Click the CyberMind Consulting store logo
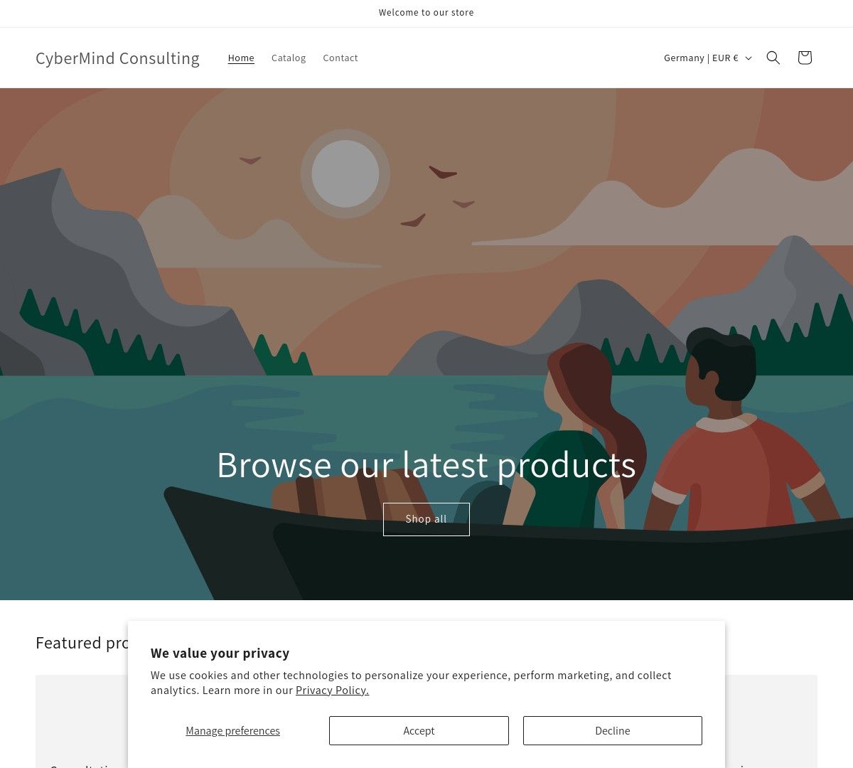 (x=118, y=58)
